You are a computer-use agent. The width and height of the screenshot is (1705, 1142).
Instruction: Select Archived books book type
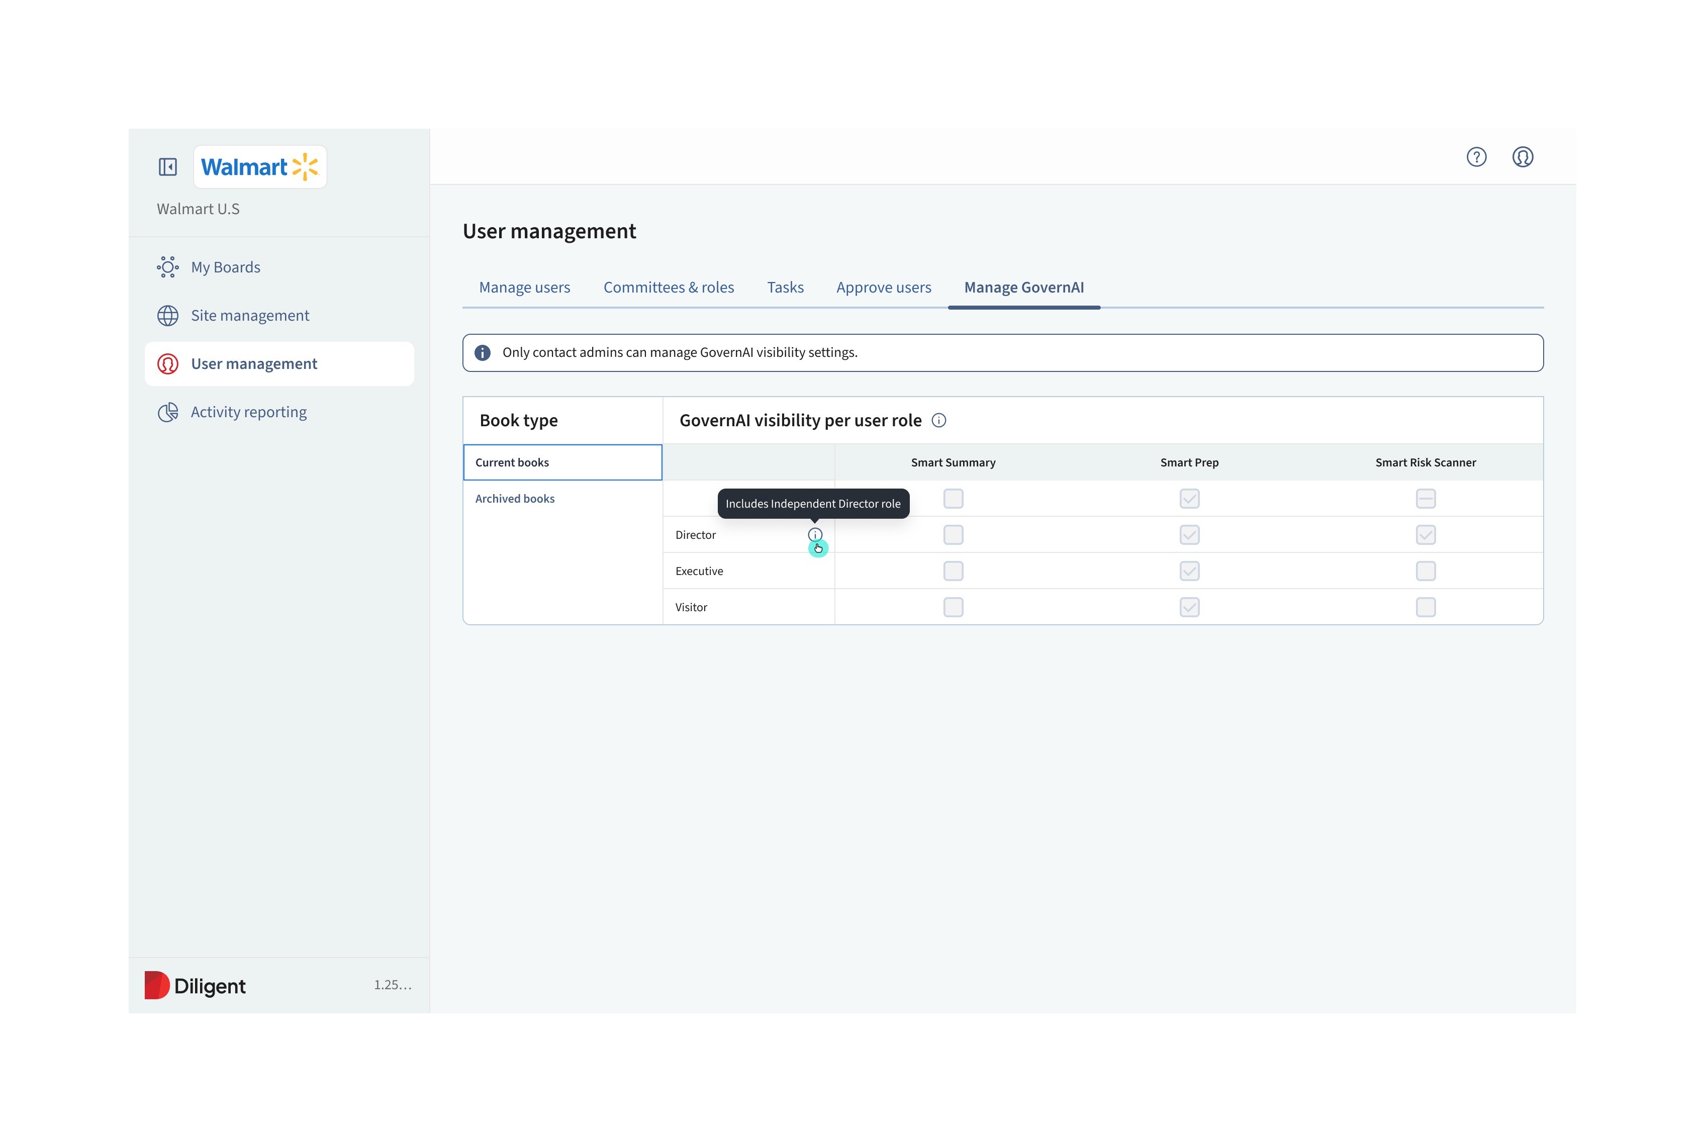click(x=515, y=499)
